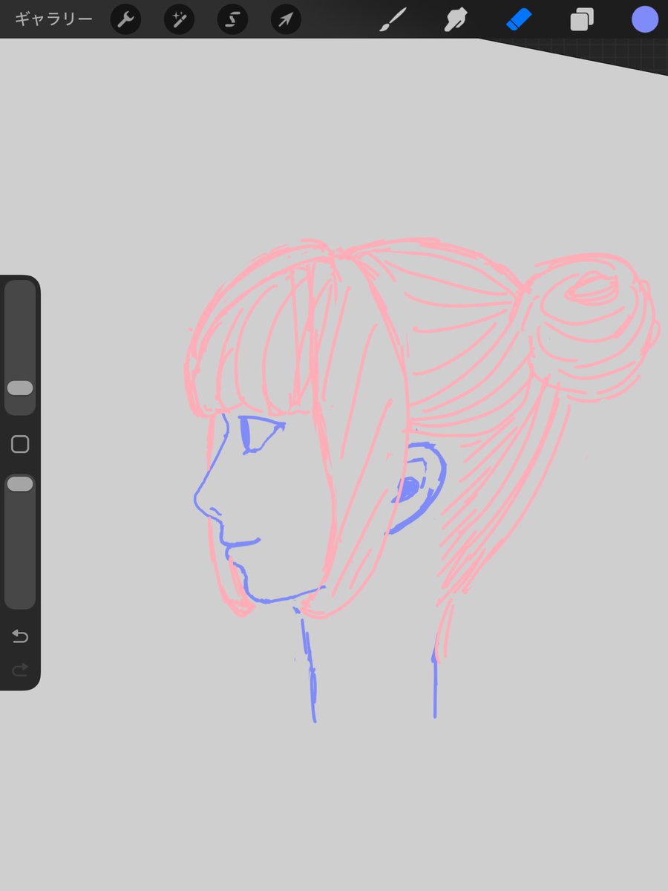Screen dimensions: 668x891
Task: Undo the last stroke
Action: click(x=20, y=636)
